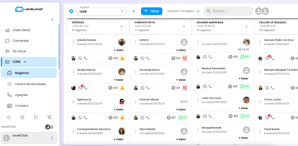Click the outgoing call icon in sidebar
The height and width of the screenshot is (146, 298).
(x=49, y=117)
